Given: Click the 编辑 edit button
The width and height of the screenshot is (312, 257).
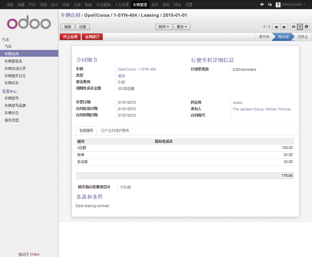Looking at the screenshot, I should 68,27.
